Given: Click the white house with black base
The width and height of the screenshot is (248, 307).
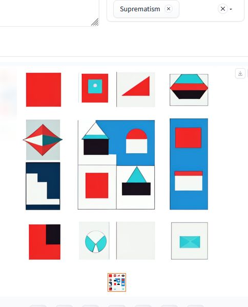Looking at the screenshot, I should [95, 139].
